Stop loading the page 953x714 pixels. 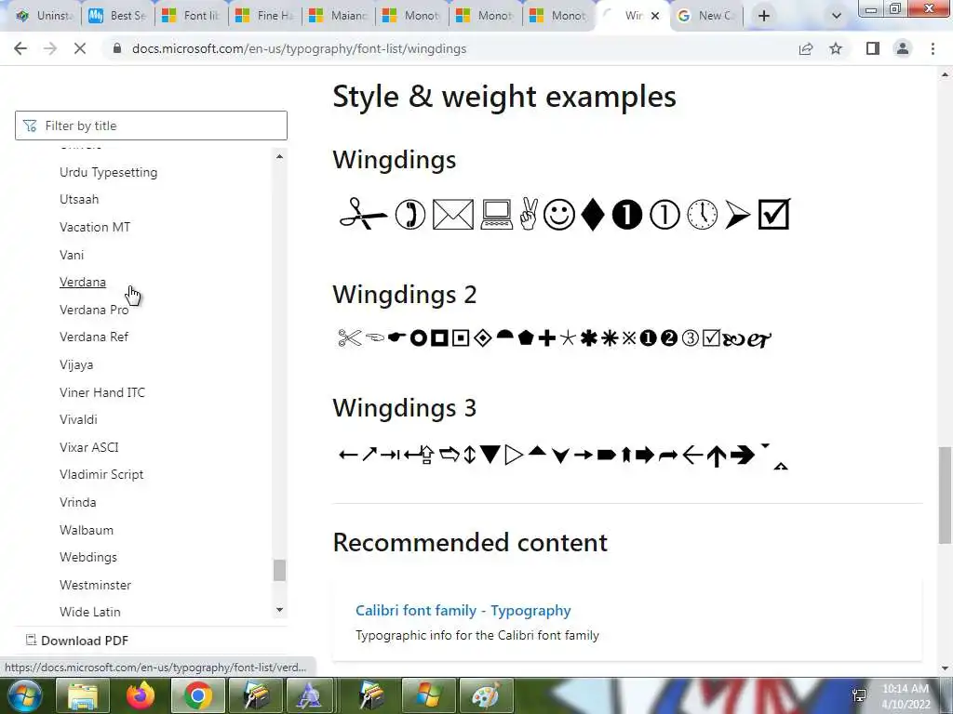click(80, 48)
